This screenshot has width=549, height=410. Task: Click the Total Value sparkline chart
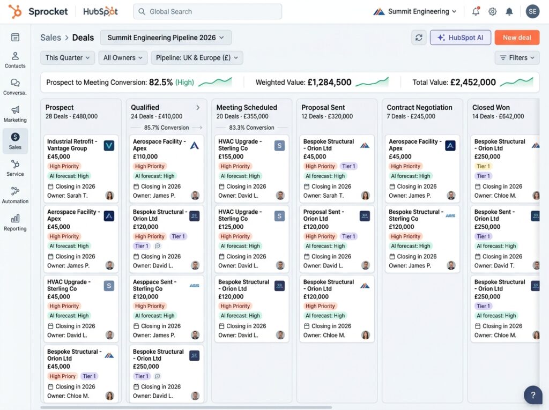[x=516, y=83]
